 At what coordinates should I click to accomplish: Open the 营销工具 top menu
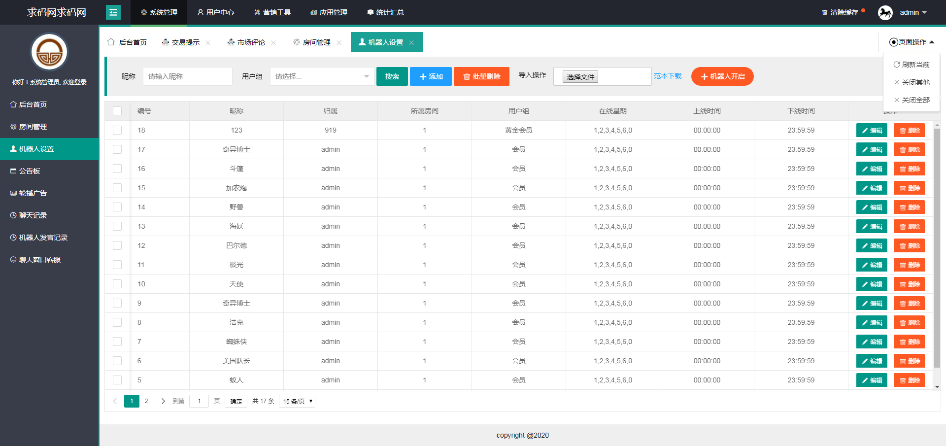[272, 12]
